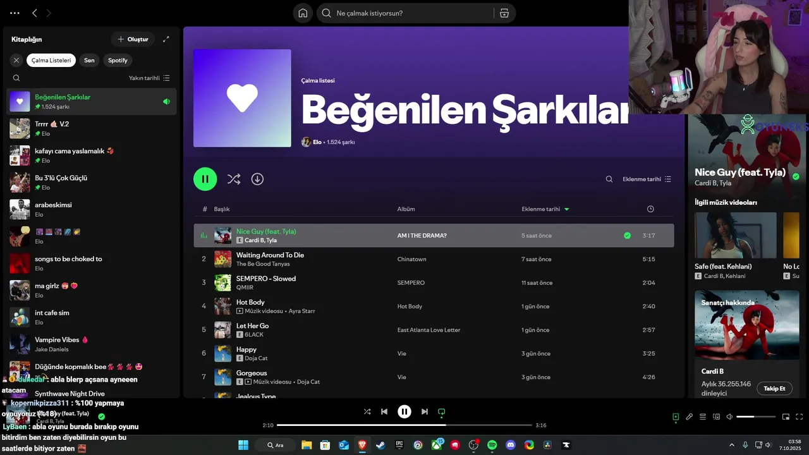
Task: Open Windows Start menu
Action: click(x=243, y=445)
